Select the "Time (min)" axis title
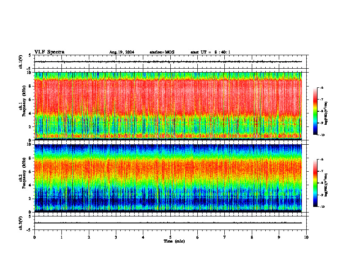The image size is (345, 266). [174, 241]
